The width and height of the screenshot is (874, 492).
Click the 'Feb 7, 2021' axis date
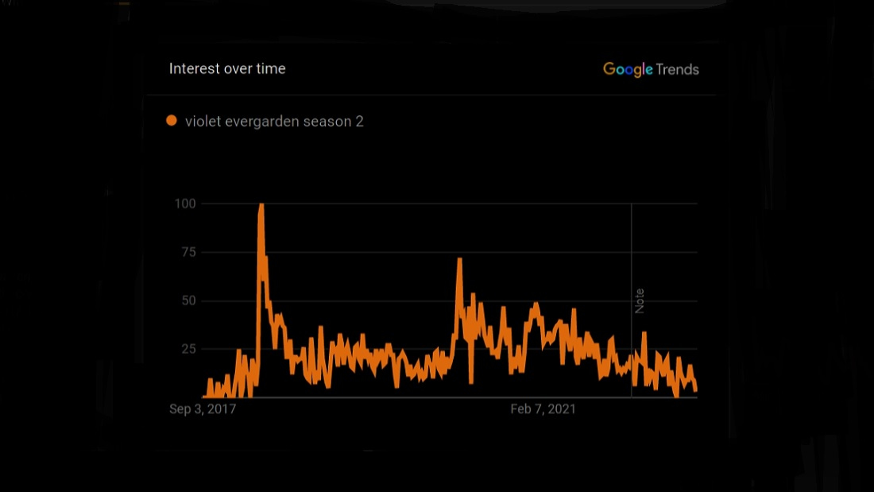(543, 409)
